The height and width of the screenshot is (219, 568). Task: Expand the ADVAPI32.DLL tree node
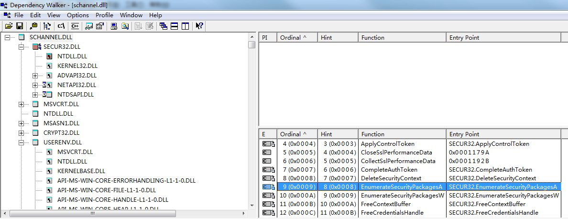35,76
